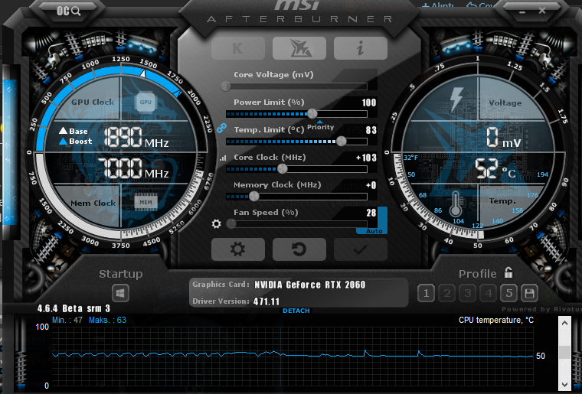Screen dimensions: 582x394
Task: Click the thermometer temperature icon
Action: pyautogui.click(x=456, y=204)
